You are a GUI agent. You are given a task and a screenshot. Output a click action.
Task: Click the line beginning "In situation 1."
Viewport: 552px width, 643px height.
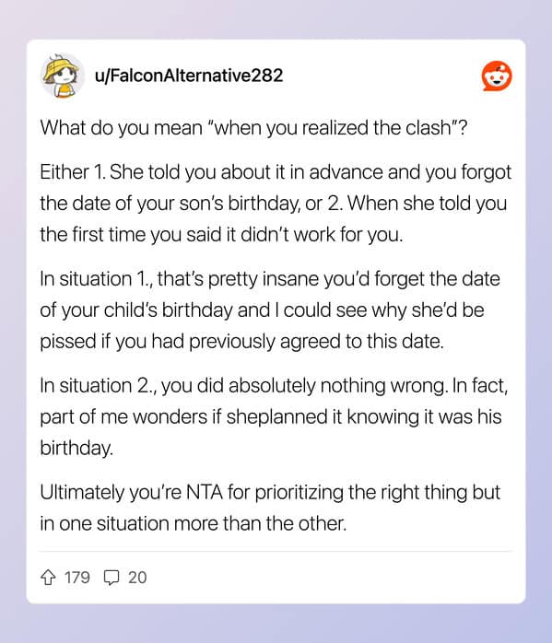tap(270, 279)
